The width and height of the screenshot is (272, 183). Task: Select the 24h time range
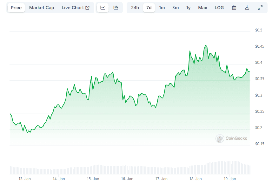(x=135, y=8)
